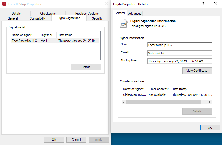Select the GlobalSign TSA countersignature row
222x145 pixels.
coord(134,95)
